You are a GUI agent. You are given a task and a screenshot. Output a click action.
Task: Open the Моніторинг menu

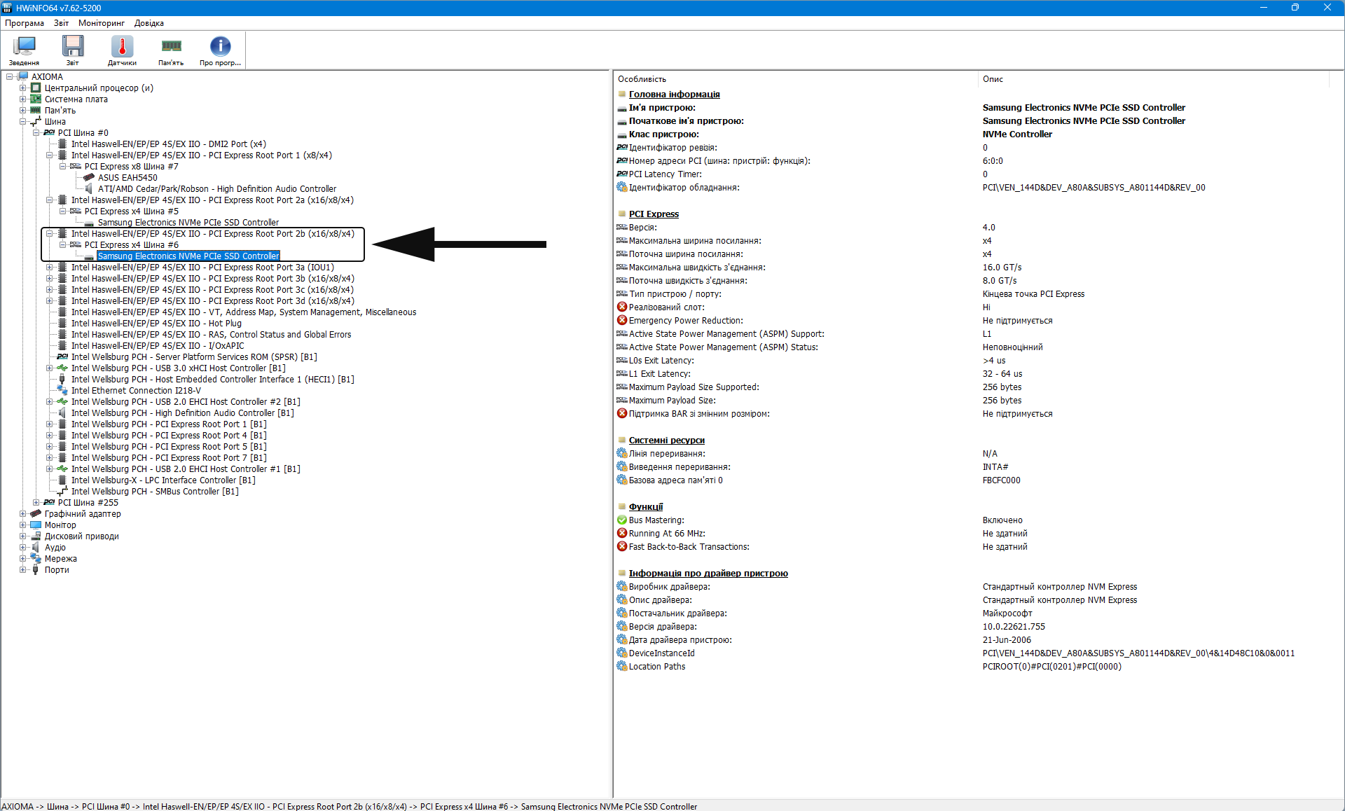click(x=102, y=23)
